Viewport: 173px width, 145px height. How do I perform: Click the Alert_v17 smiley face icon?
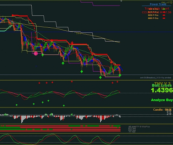coord(171,2)
